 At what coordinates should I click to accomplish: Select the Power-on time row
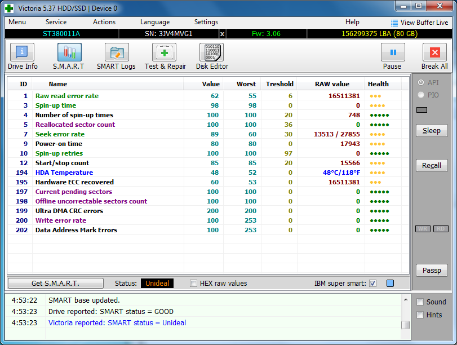click(208, 144)
